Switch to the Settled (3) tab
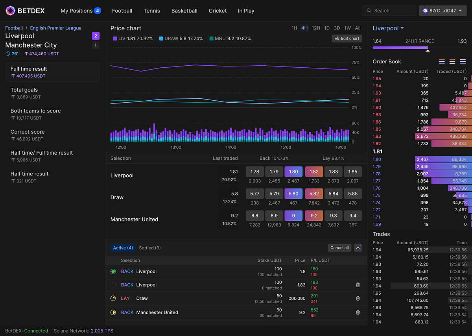Image resolution: width=472 pixels, height=336 pixels. click(150, 248)
